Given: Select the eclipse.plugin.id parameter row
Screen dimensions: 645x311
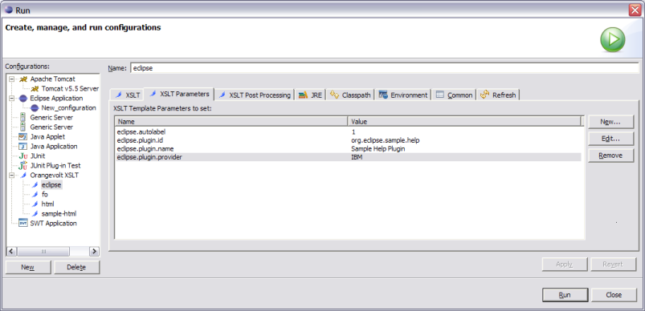Looking at the screenshot, I should point(349,140).
